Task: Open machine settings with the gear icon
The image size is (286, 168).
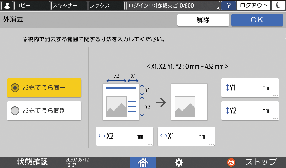Action: coord(179,162)
